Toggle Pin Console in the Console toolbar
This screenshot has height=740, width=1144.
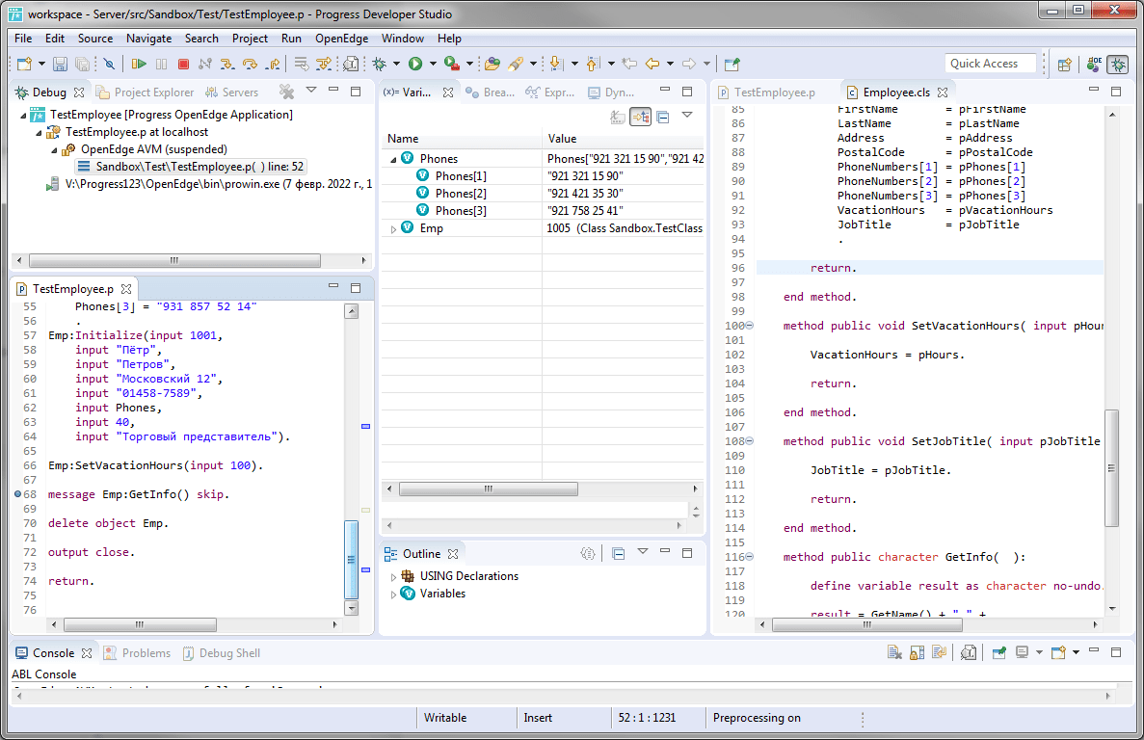(x=998, y=652)
